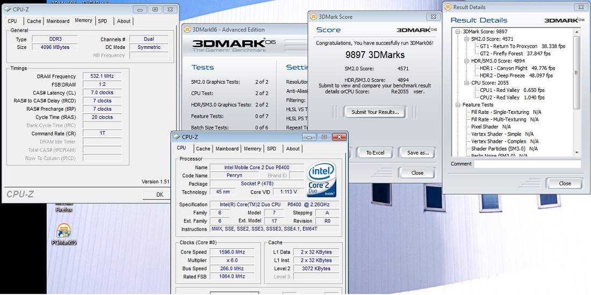The height and width of the screenshot is (295, 591).
Task: Click 3DMark06 Advanced Edition title bar icon
Action: (x=188, y=30)
